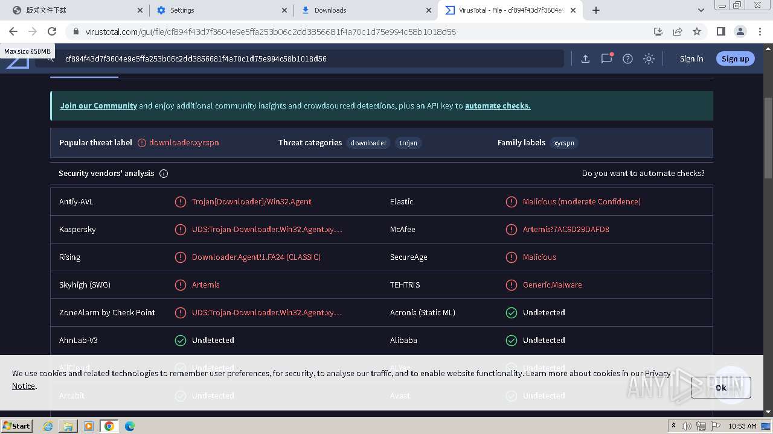Select Generic.Malware result text
The width and height of the screenshot is (773, 434).
pos(553,285)
